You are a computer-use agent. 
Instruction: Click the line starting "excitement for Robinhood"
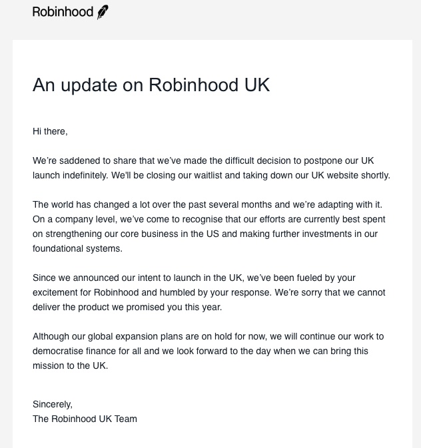[209, 292]
